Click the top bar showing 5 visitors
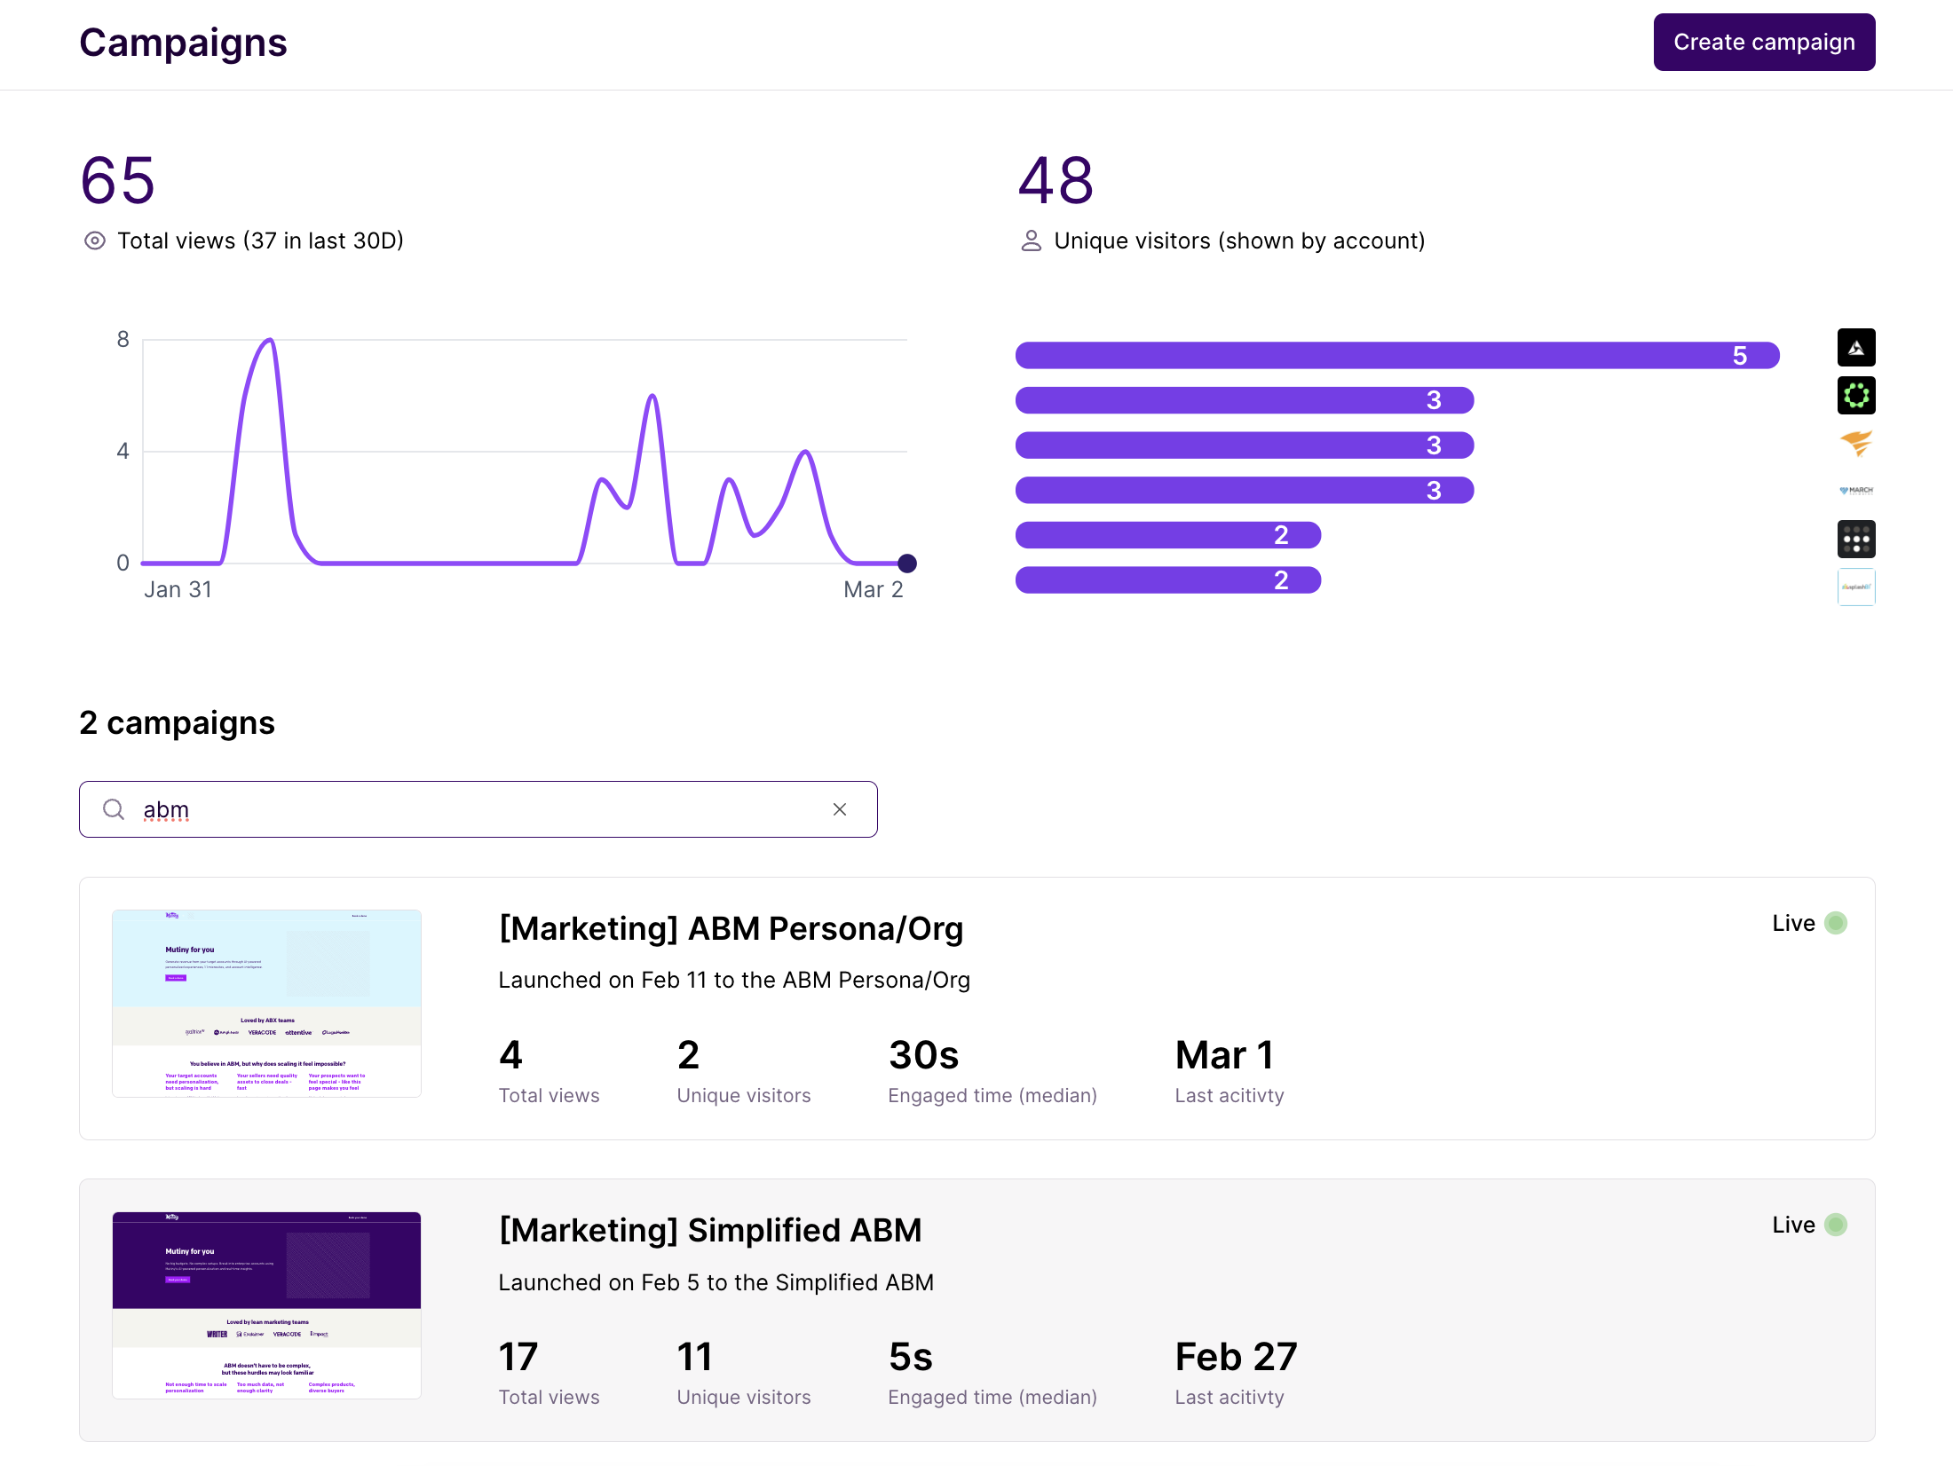1953x1466 pixels. 1396,355
